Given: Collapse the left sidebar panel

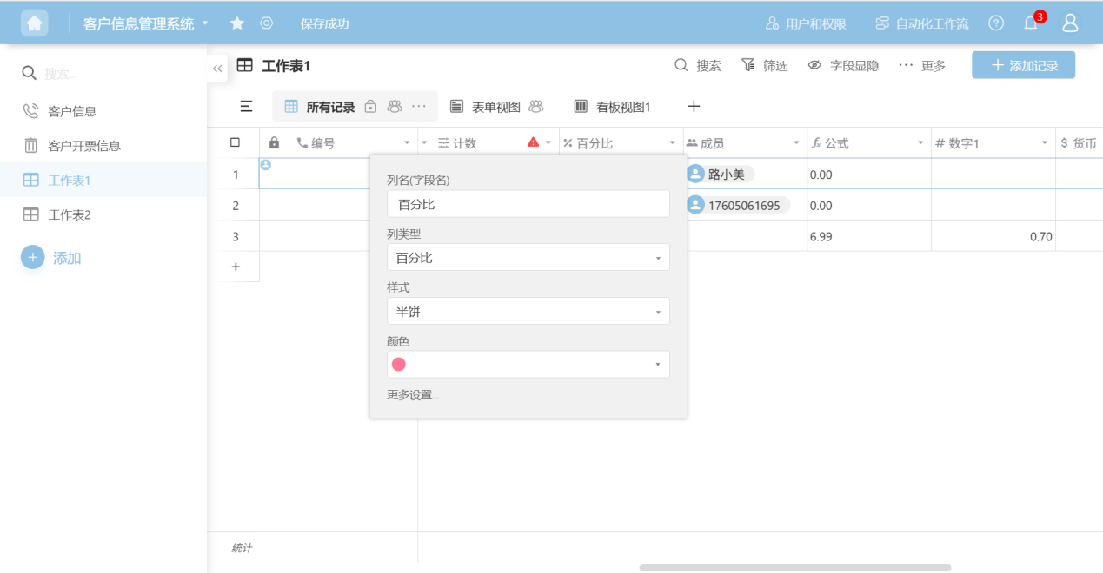Looking at the screenshot, I should pos(217,68).
